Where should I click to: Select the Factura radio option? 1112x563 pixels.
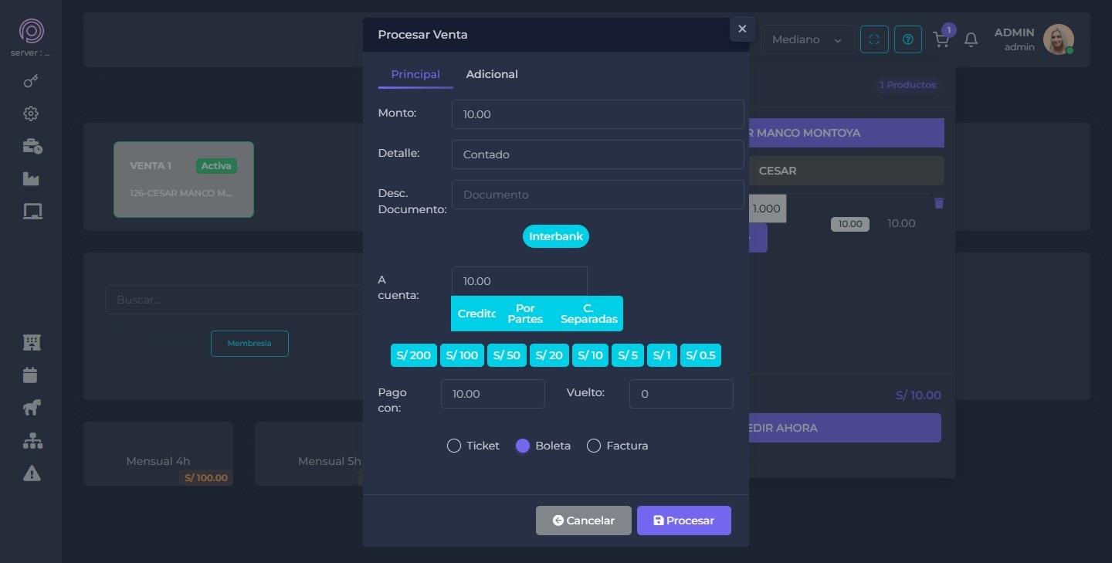[x=594, y=446]
